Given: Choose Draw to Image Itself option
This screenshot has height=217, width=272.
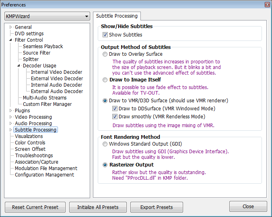Looking at the screenshot, I should [105, 80].
